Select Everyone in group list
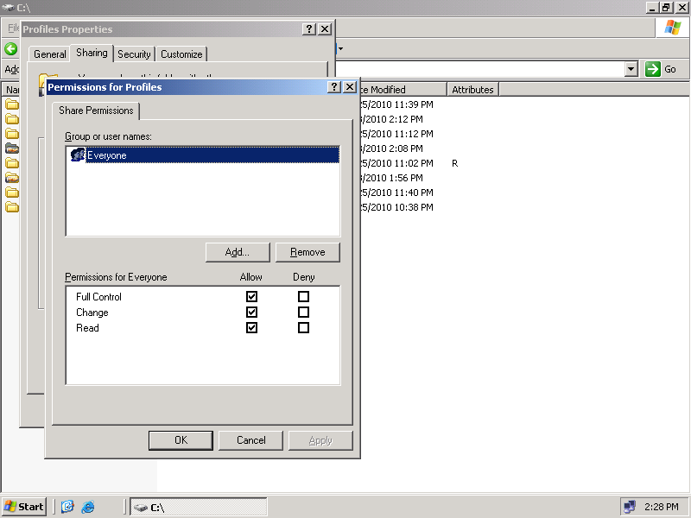Viewport: 691px width, 518px height. [x=203, y=155]
